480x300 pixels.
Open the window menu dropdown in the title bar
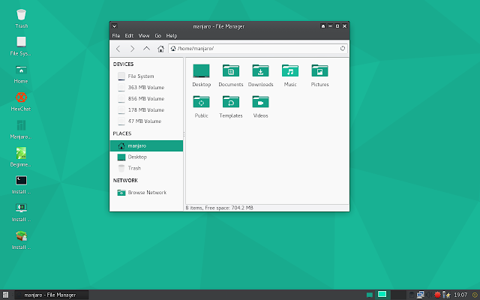click(x=114, y=26)
